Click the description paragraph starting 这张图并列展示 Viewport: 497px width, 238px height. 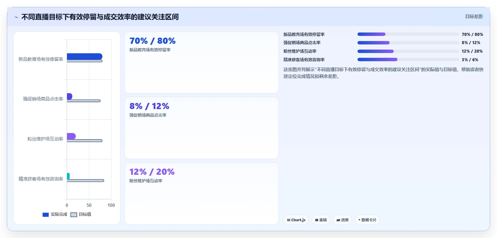383,73
